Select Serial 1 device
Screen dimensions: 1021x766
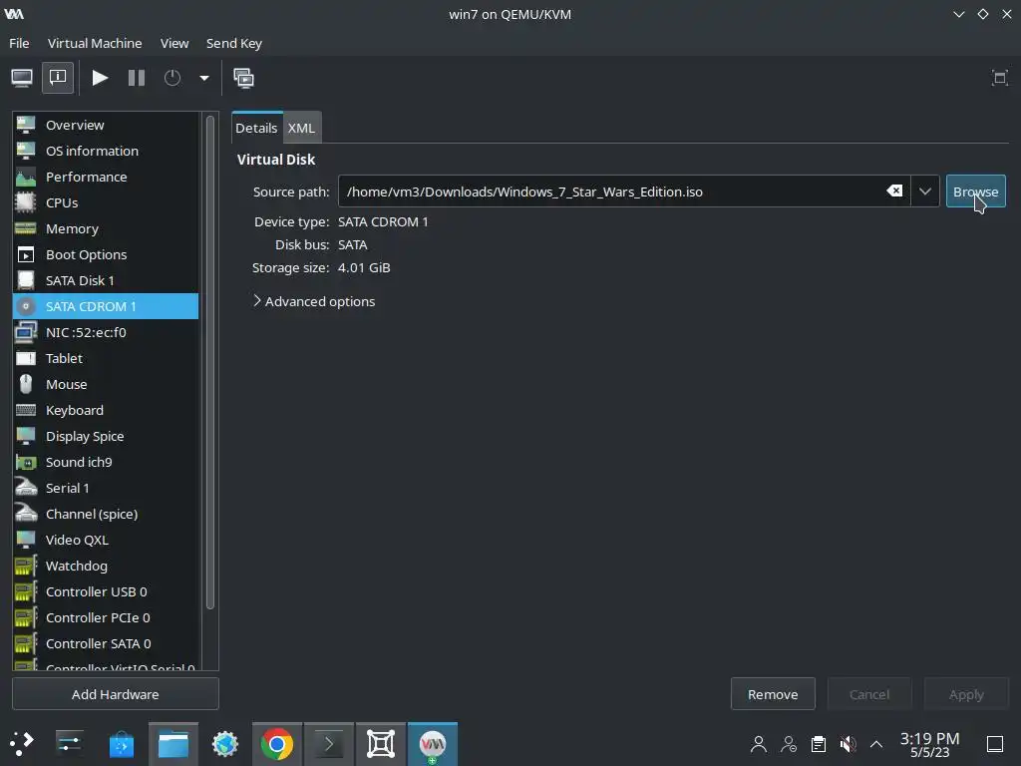106,488
